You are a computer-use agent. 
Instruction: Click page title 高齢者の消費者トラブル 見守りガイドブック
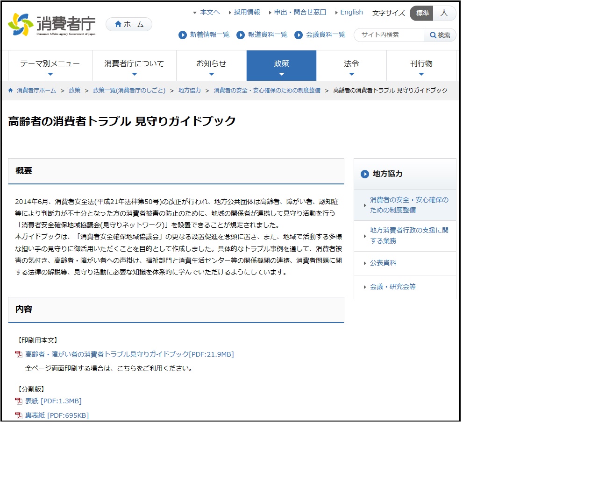pos(122,121)
